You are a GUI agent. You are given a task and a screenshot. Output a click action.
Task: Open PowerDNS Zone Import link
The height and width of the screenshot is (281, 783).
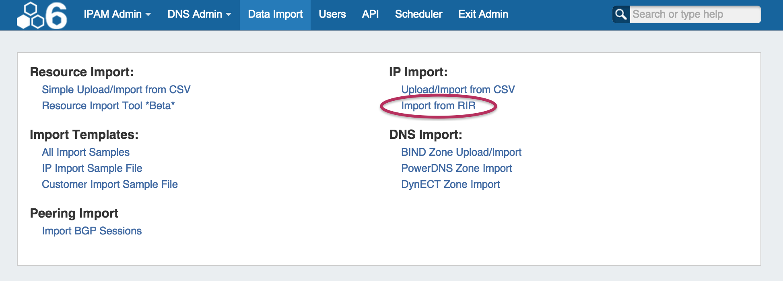coord(457,168)
